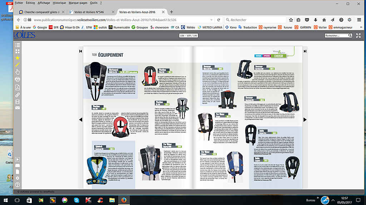Open File Explorer from the taskbar
Viewport: 366px width, 205px height.
tap(112, 200)
